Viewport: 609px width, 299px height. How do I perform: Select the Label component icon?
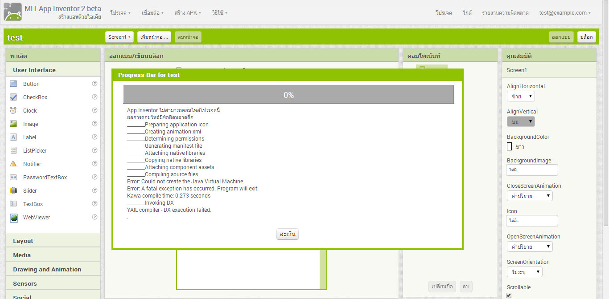[13, 137]
